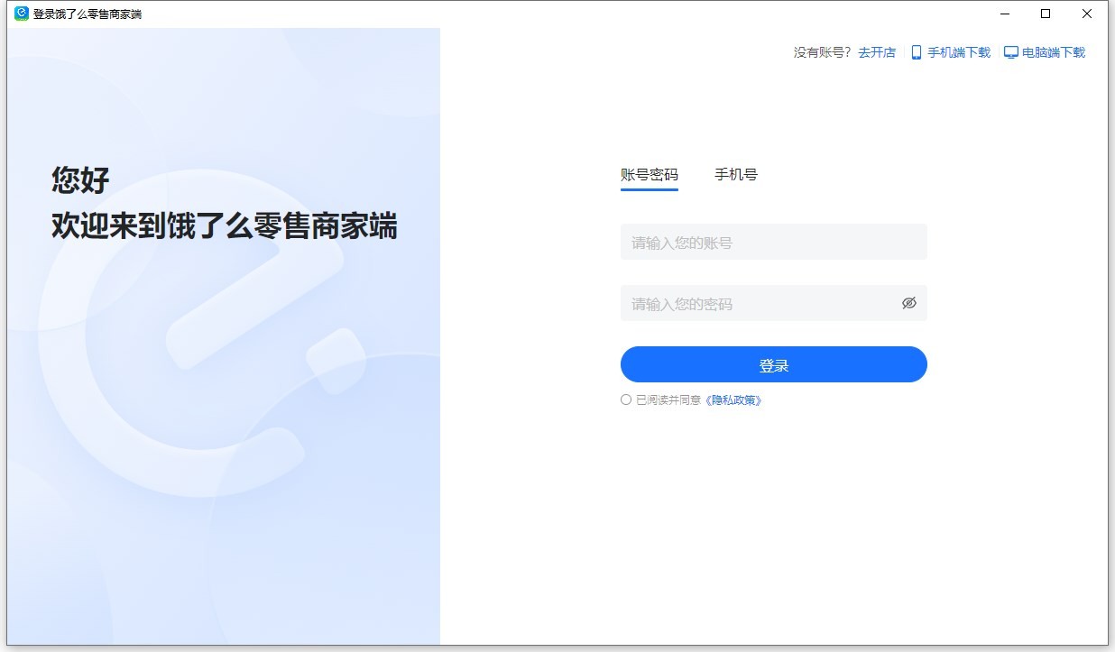Click the 没有账号? text
This screenshot has height=652, width=1115.
click(x=823, y=52)
